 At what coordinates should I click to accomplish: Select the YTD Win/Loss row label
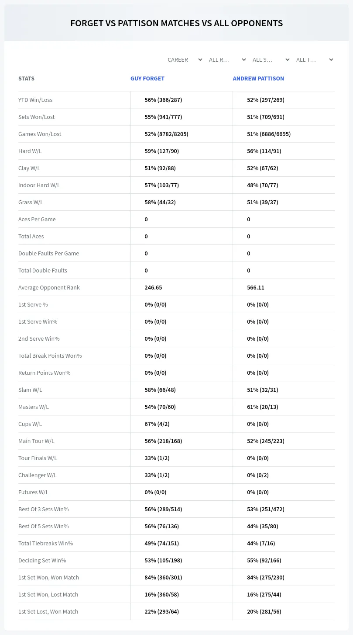pyautogui.click(x=35, y=100)
